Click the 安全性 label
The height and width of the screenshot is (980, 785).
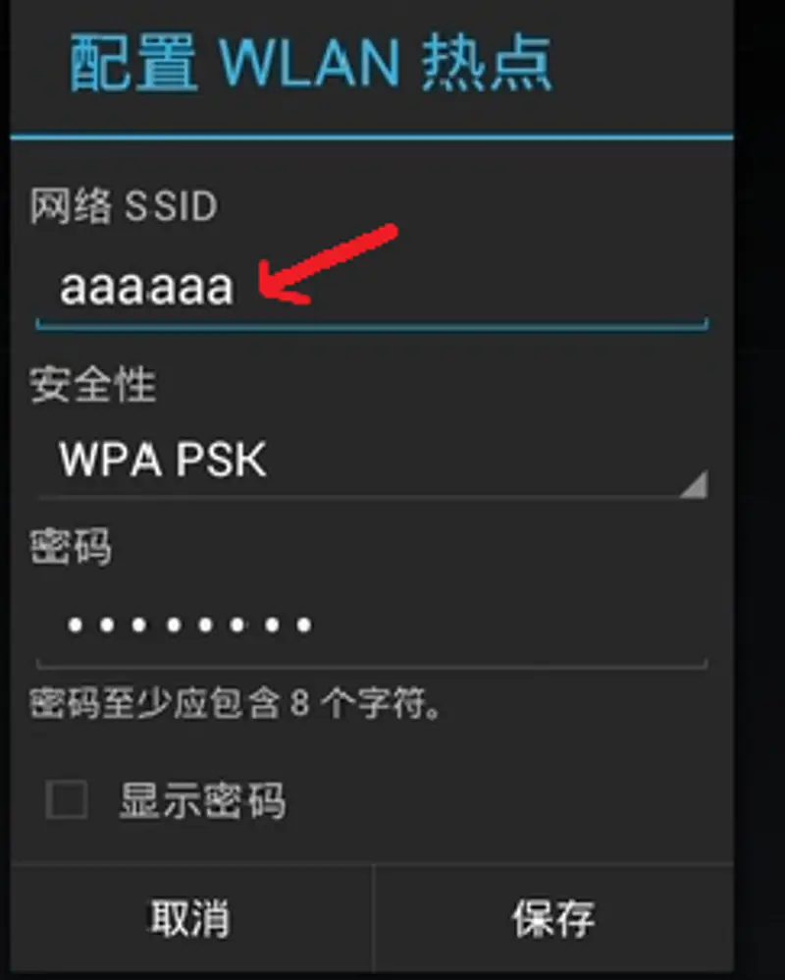point(92,384)
